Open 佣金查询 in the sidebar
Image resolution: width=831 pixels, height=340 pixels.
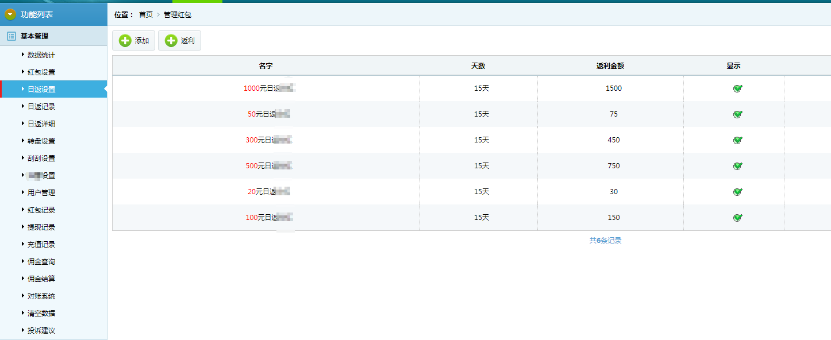tap(41, 262)
